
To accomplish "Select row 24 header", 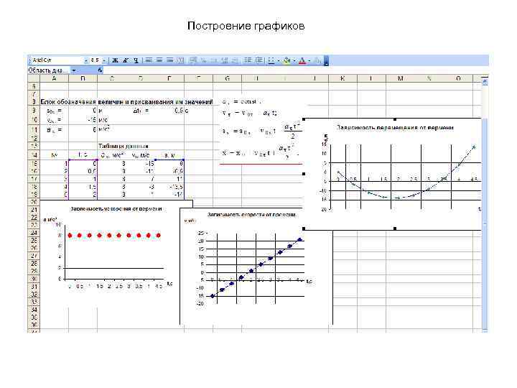I will point(34,233).
